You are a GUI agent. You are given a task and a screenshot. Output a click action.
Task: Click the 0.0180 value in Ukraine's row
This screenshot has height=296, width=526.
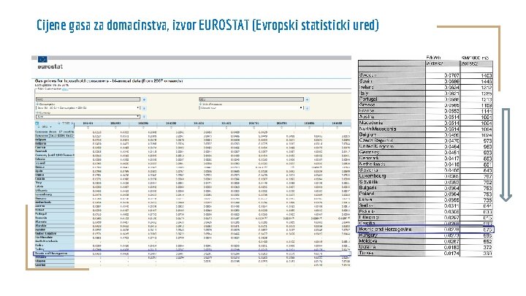coord(451,247)
